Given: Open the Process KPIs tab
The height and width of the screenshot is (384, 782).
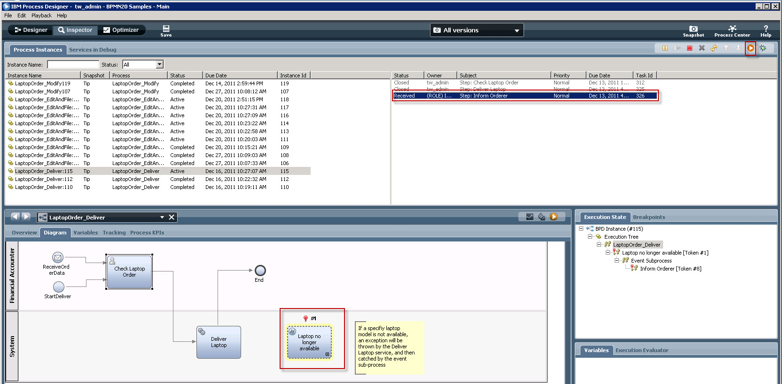Looking at the screenshot, I should [147, 233].
